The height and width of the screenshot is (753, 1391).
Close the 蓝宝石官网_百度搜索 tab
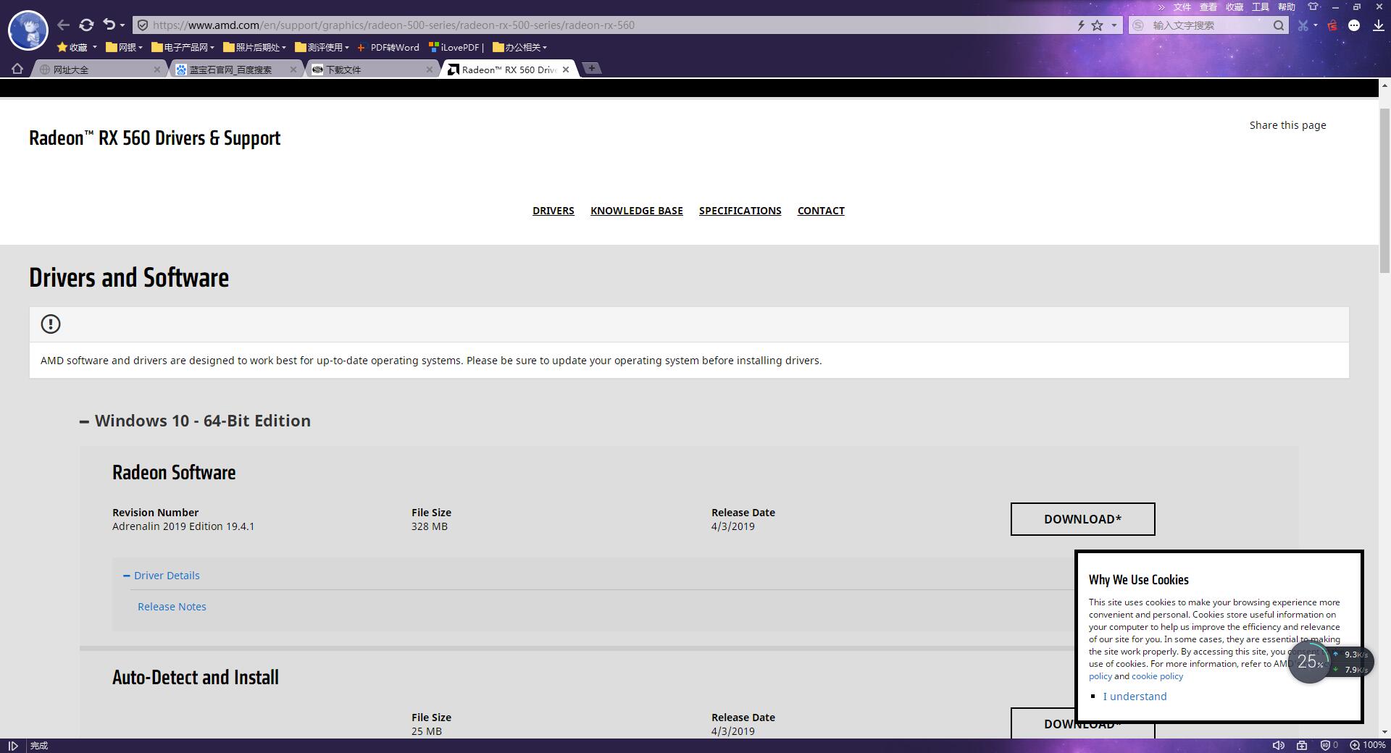coord(293,70)
